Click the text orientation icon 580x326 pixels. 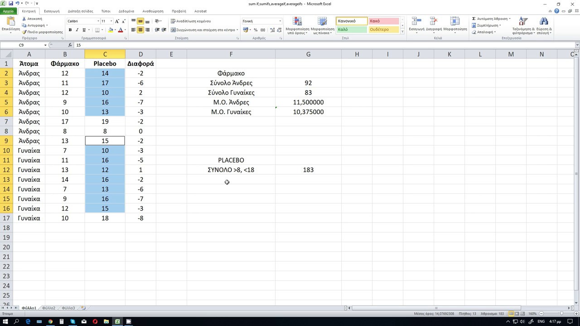click(x=157, y=21)
